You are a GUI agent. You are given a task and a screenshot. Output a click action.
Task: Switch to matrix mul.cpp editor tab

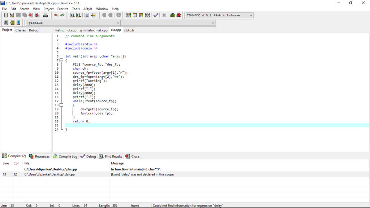(x=65, y=30)
